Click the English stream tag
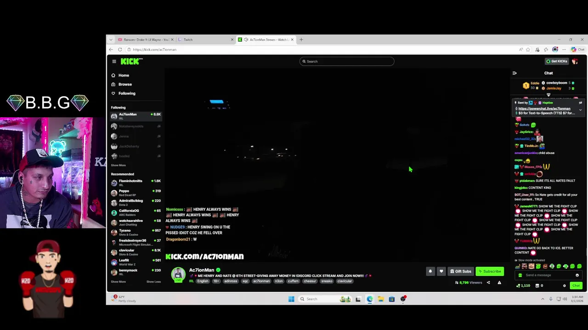The width and height of the screenshot is (588, 330). 203,281
